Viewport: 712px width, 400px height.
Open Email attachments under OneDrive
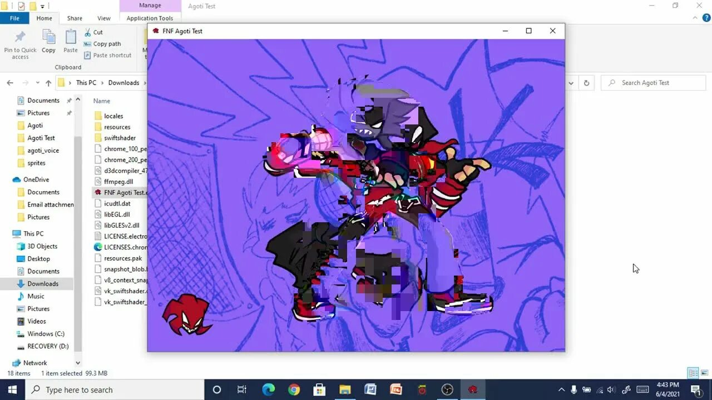(x=50, y=204)
